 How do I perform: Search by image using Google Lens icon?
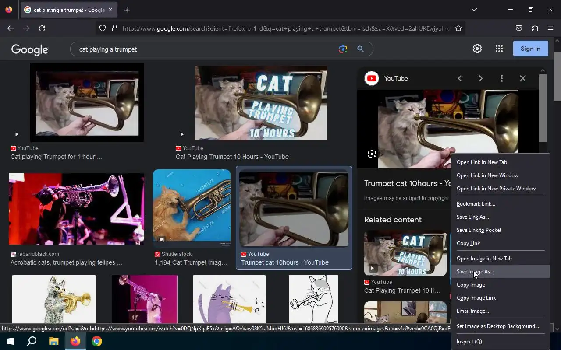tap(343, 49)
